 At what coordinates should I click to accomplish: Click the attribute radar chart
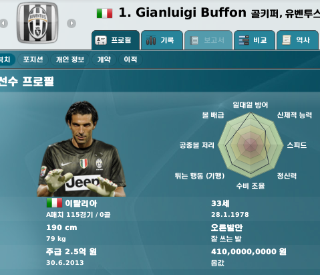(251, 145)
